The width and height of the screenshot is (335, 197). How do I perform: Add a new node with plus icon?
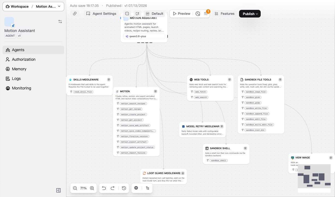point(136,188)
